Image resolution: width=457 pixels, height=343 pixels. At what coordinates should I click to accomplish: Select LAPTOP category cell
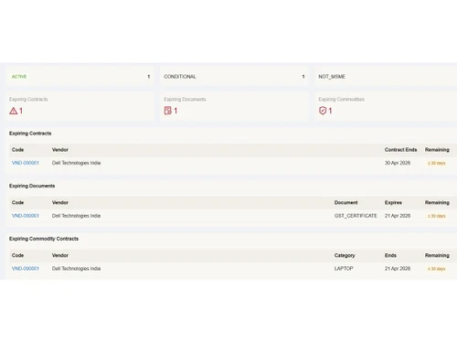pos(344,268)
